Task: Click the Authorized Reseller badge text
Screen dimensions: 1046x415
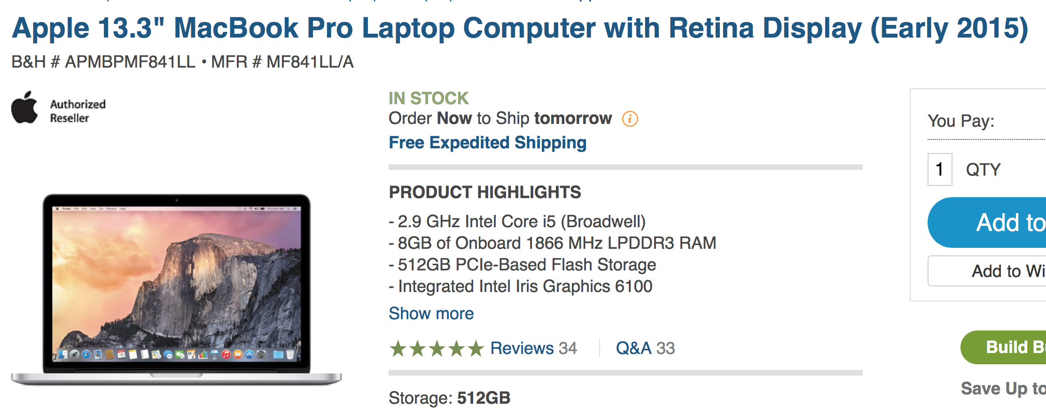Action: 78,111
